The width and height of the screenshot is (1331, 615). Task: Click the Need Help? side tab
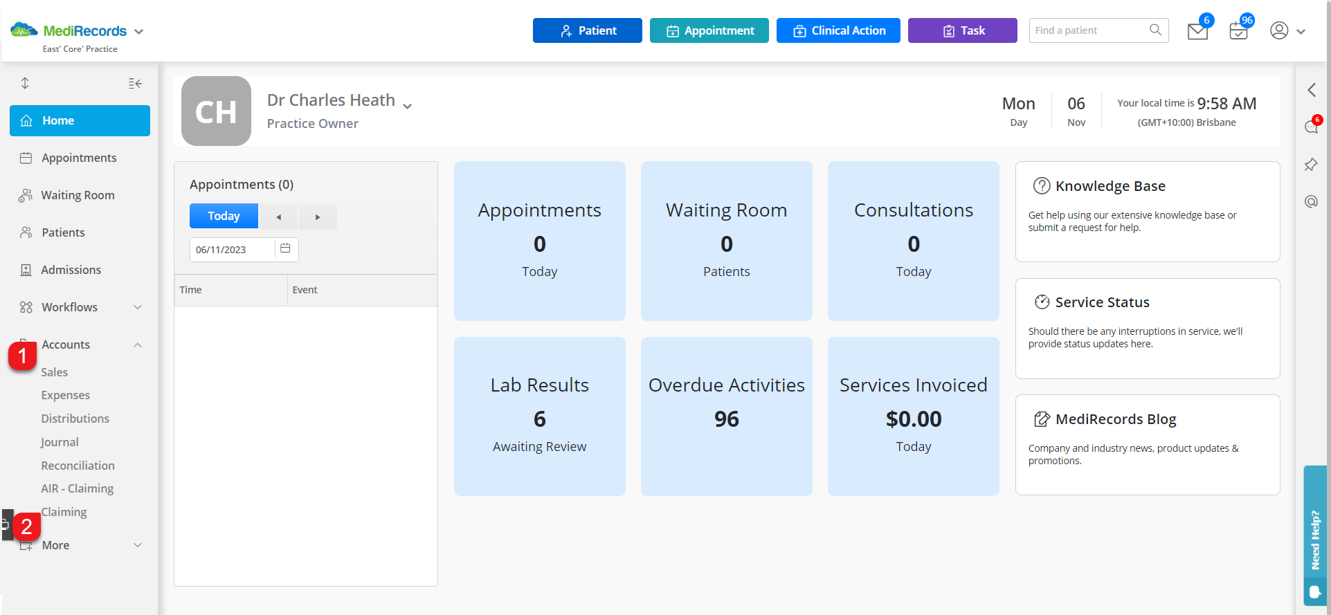1315,536
